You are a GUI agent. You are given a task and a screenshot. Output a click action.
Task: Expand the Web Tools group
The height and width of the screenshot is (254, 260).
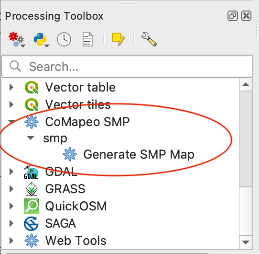[x=11, y=241]
